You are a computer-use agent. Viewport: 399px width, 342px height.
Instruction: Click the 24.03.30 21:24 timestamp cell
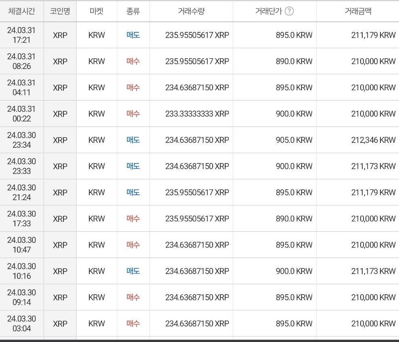[22, 192]
